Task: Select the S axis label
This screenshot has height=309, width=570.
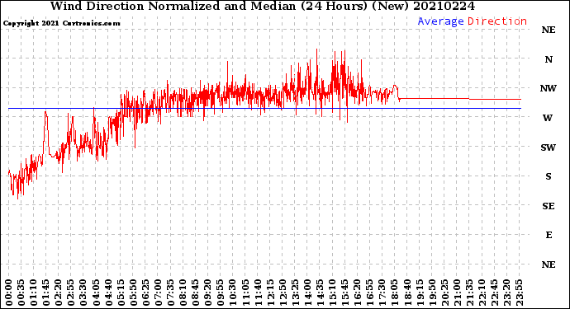Action: (x=549, y=176)
